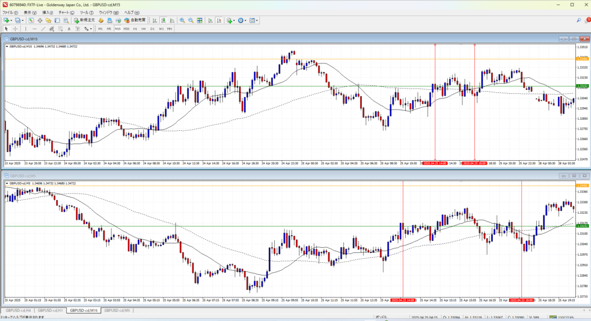
Task: Open the ファイル menu
Action: point(8,12)
